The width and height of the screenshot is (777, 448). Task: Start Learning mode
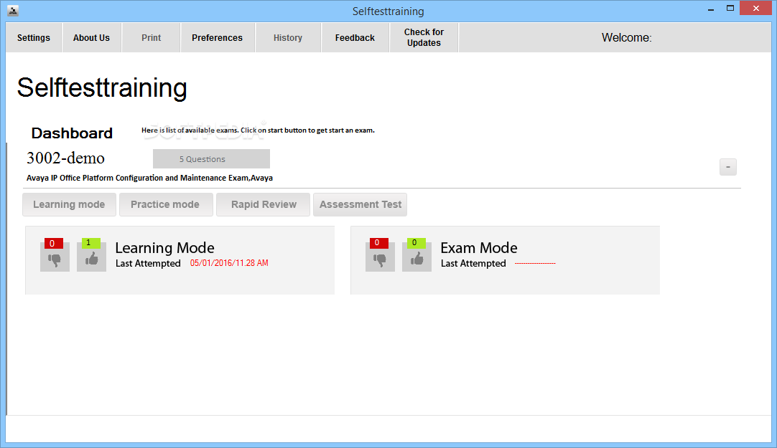click(x=70, y=205)
